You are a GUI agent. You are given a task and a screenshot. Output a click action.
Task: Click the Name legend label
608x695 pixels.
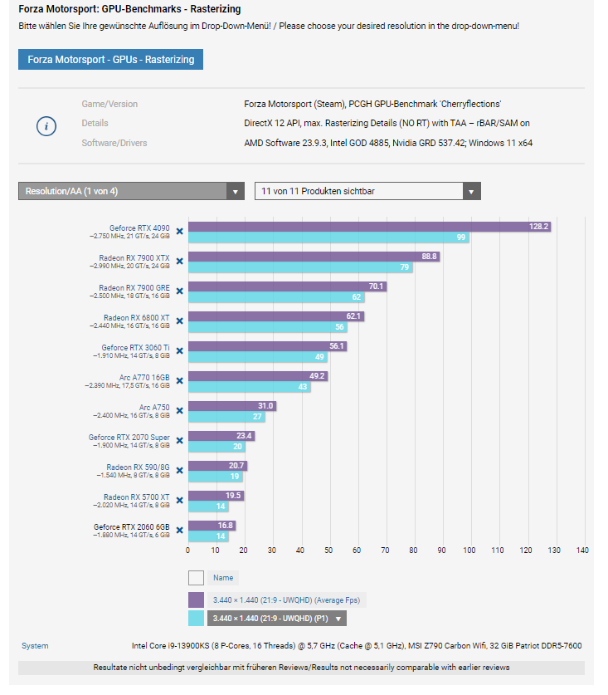coord(223,578)
